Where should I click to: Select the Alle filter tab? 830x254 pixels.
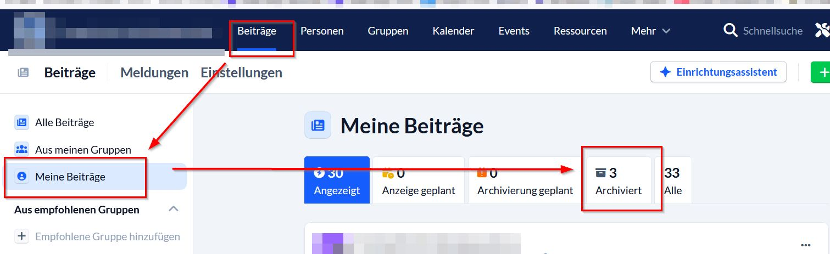673,180
